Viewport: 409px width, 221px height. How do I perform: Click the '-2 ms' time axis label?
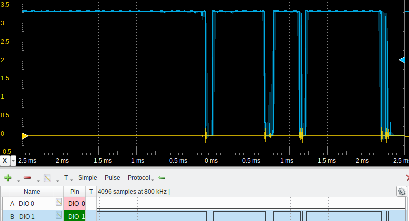click(x=61, y=161)
